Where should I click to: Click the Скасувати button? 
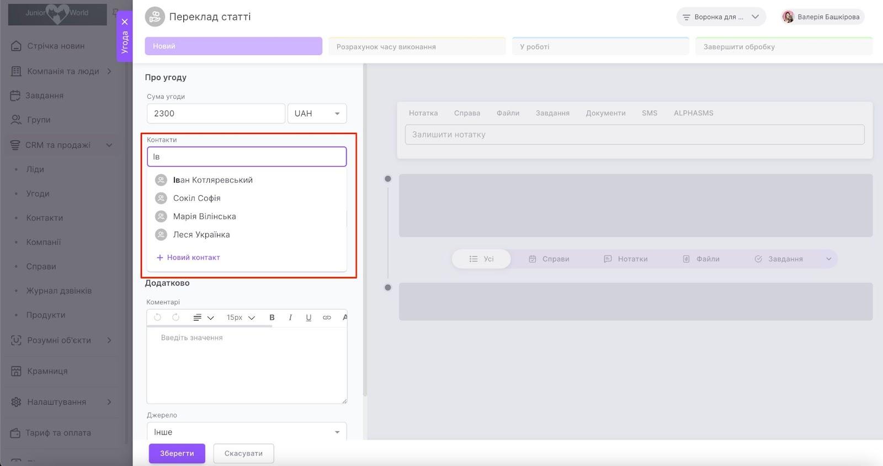243,453
